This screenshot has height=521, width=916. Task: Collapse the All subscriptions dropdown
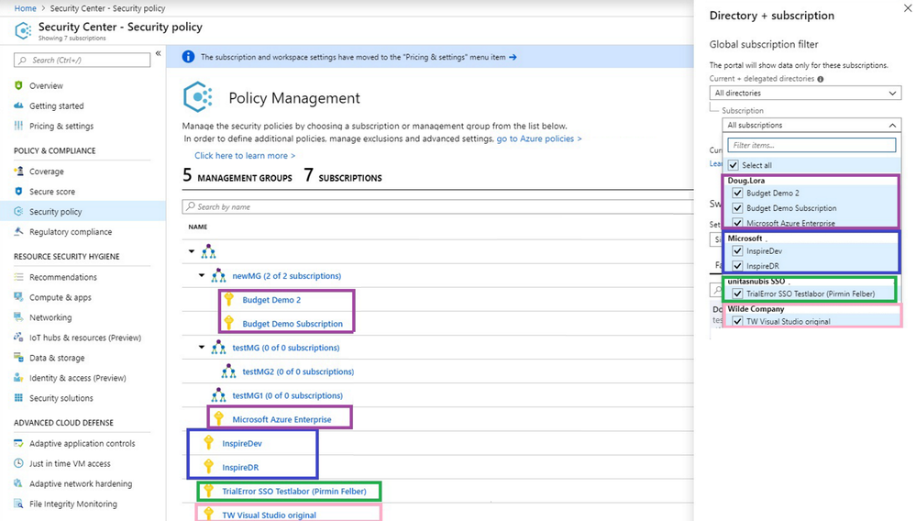click(x=811, y=125)
